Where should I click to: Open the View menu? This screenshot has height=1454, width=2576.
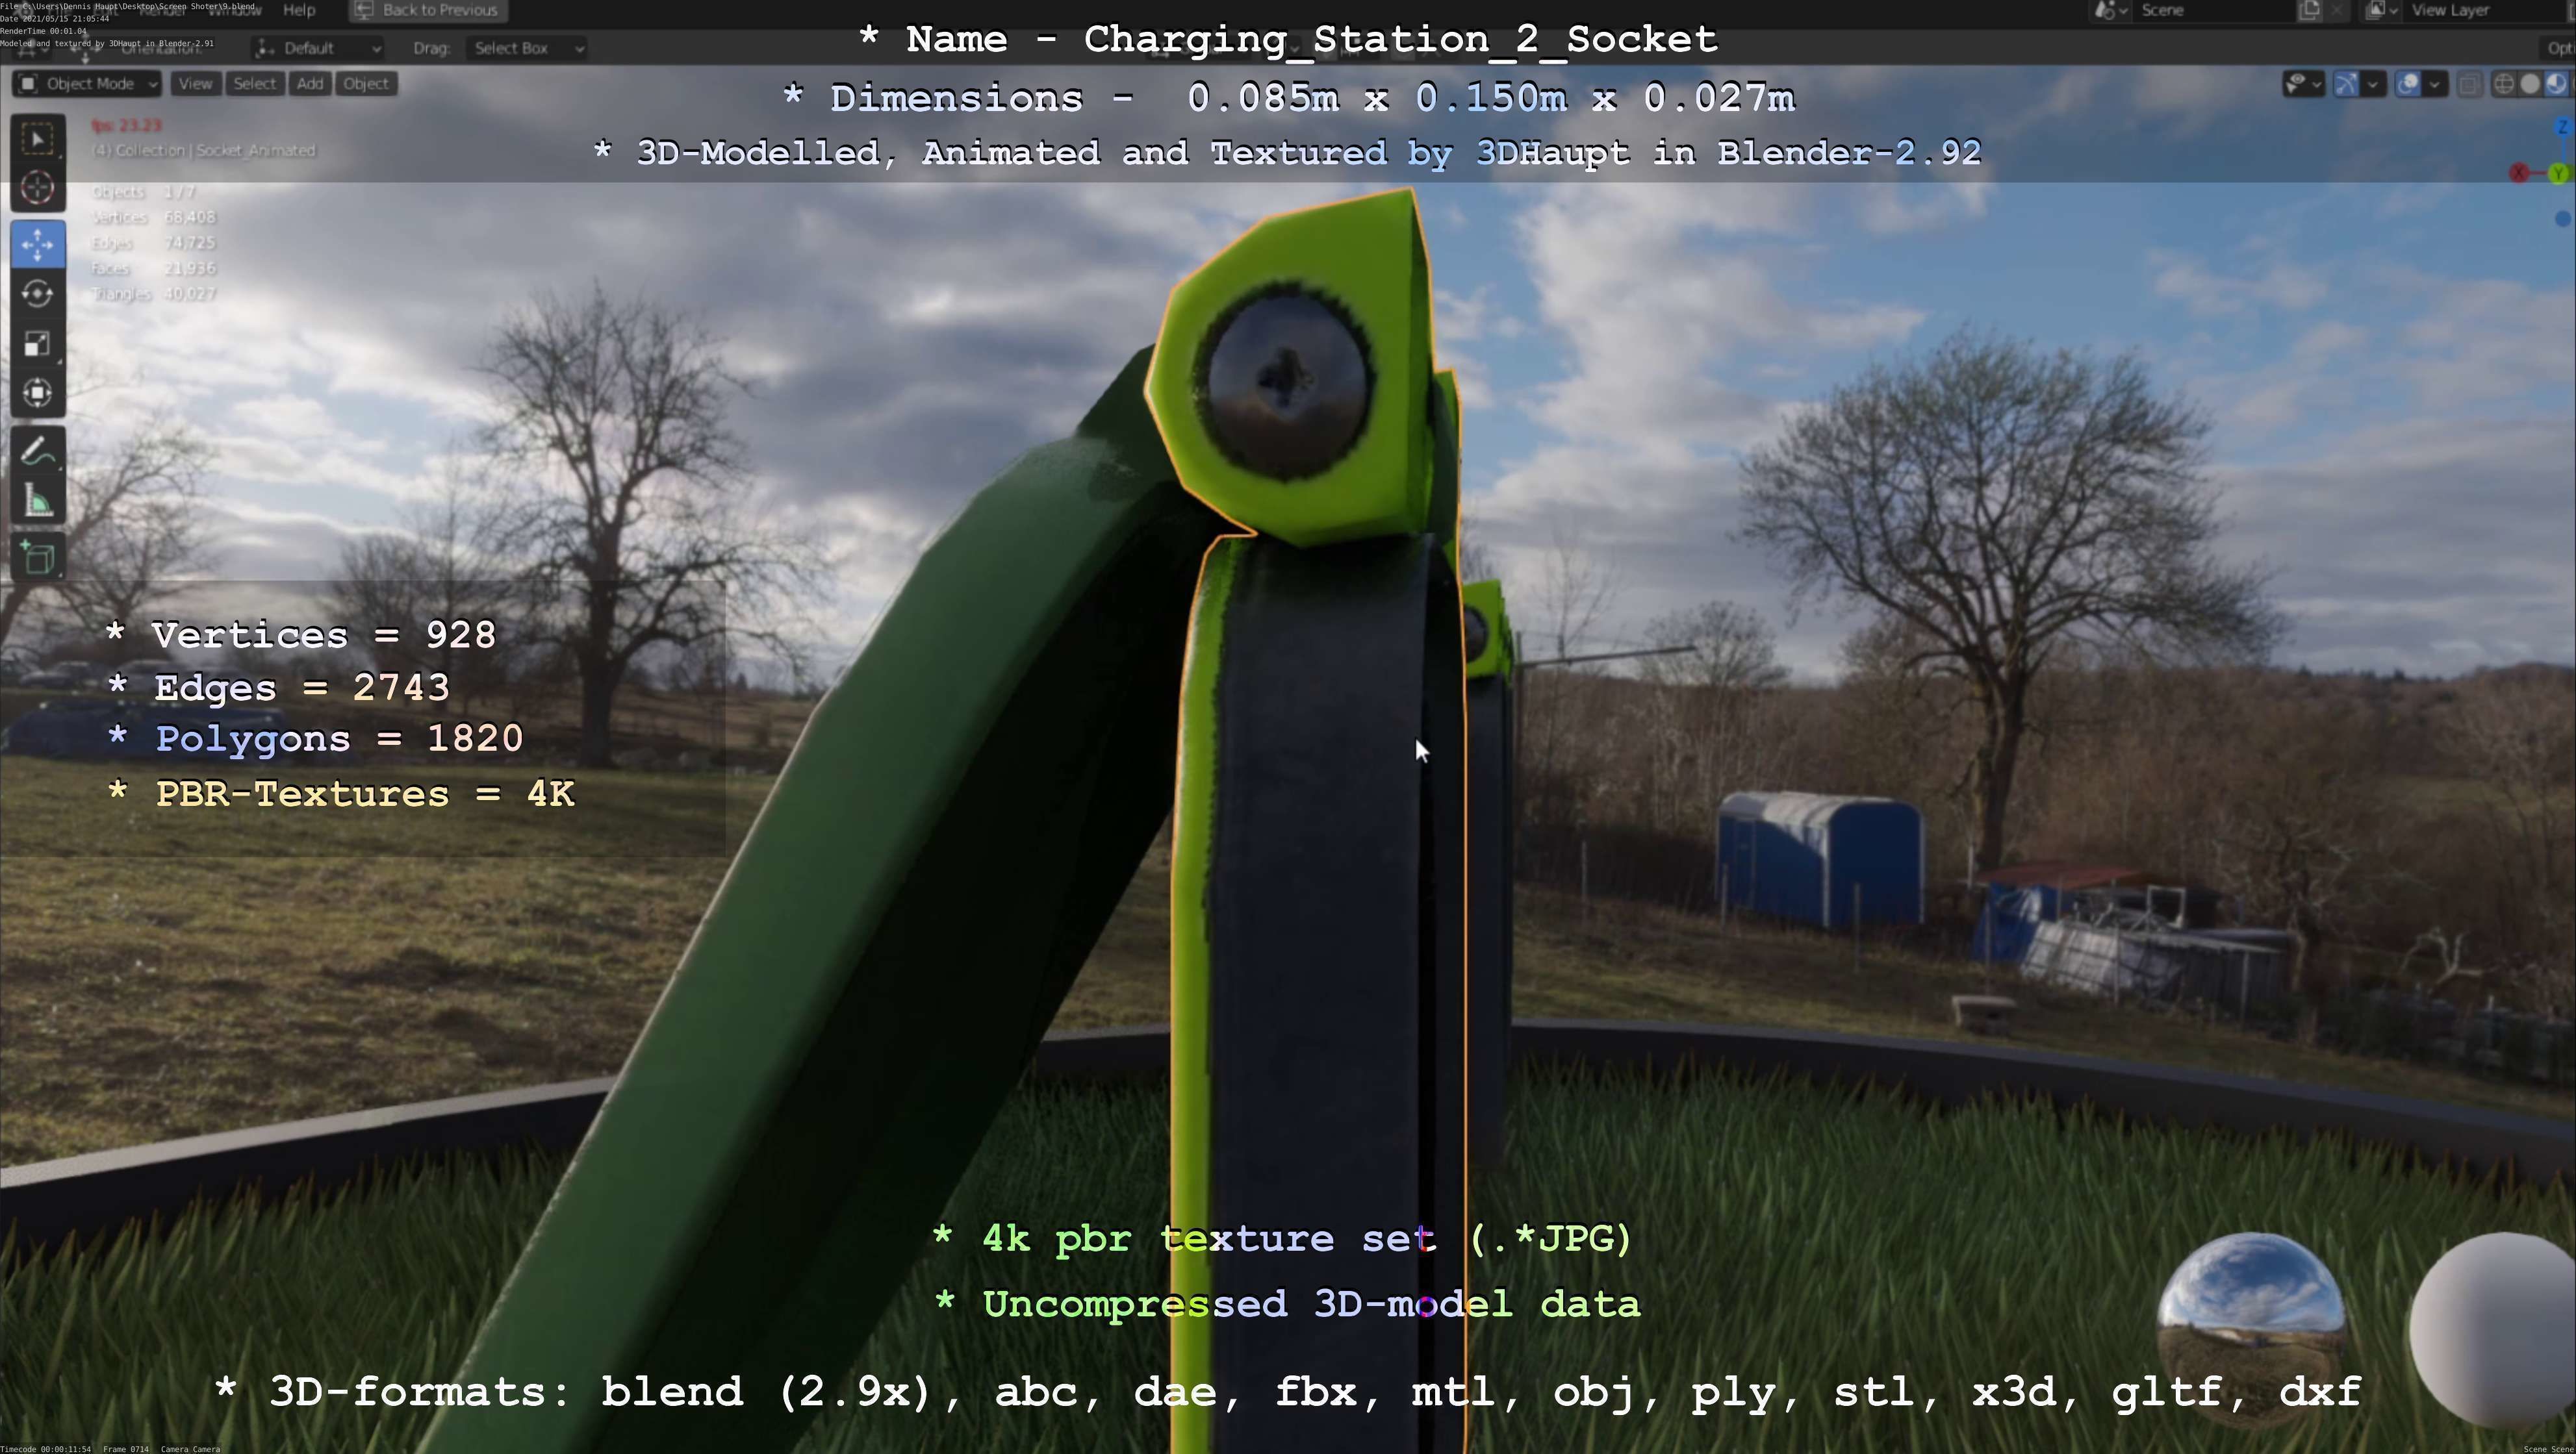(x=195, y=84)
